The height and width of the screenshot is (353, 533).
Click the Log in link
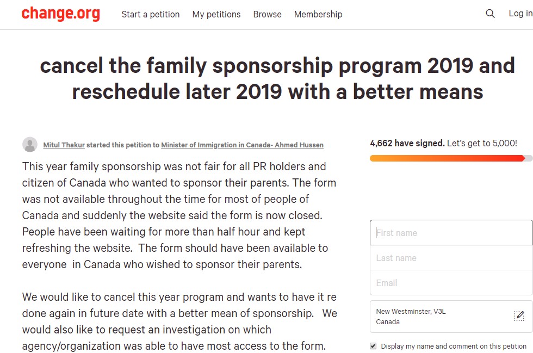[x=520, y=14]
